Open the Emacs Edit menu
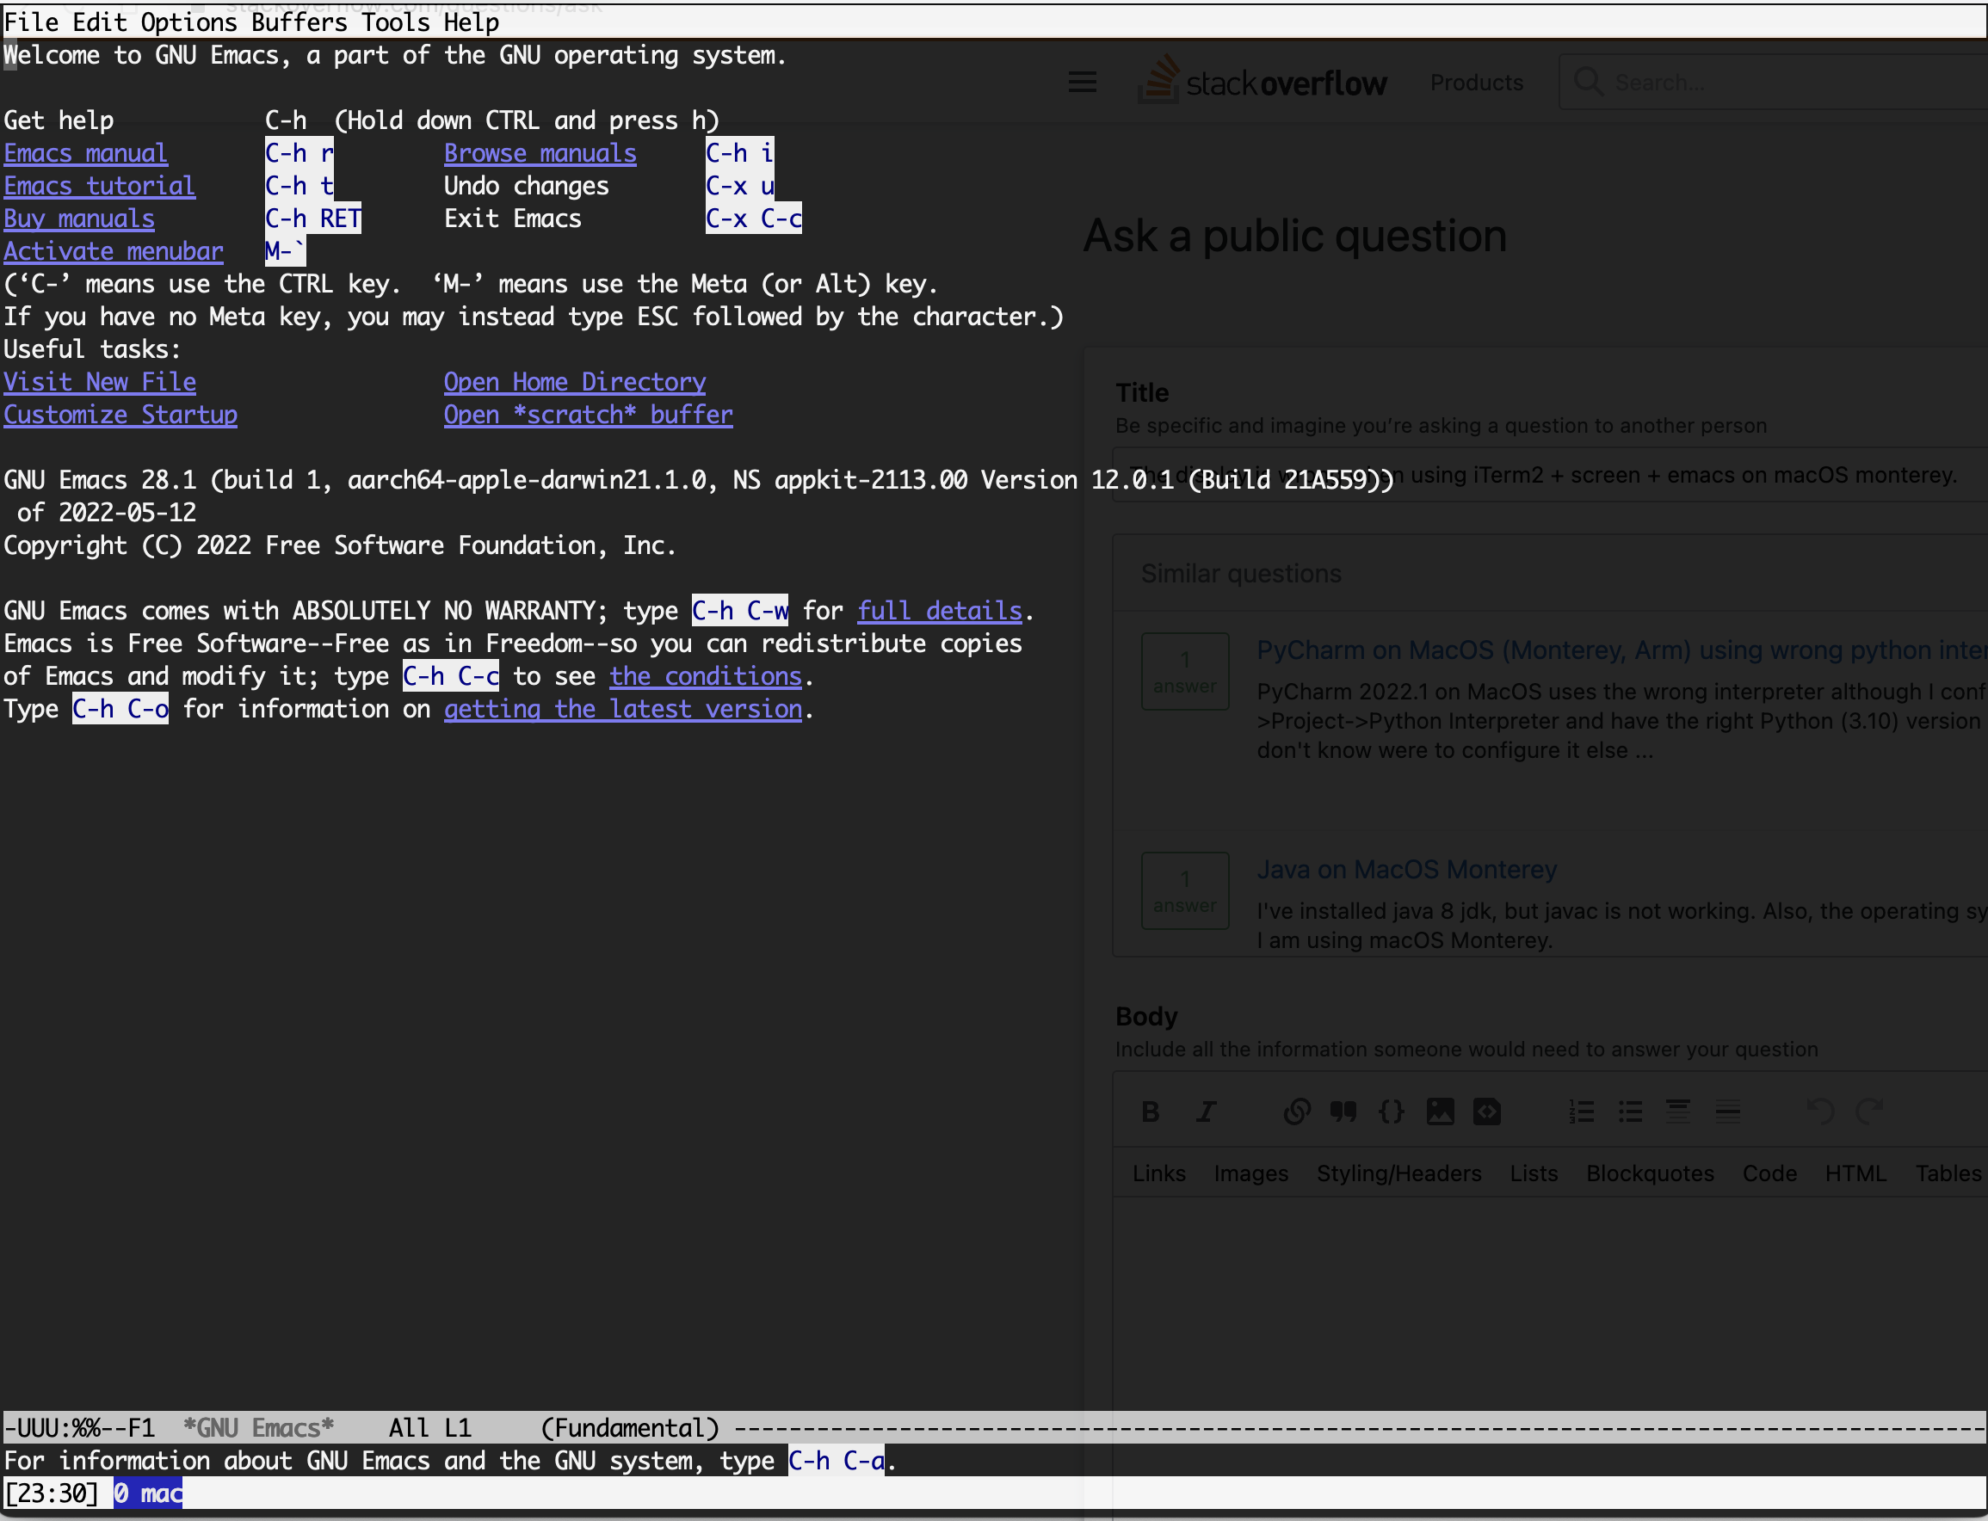Screen dimensions: 1988x1521 pos(100,22)
